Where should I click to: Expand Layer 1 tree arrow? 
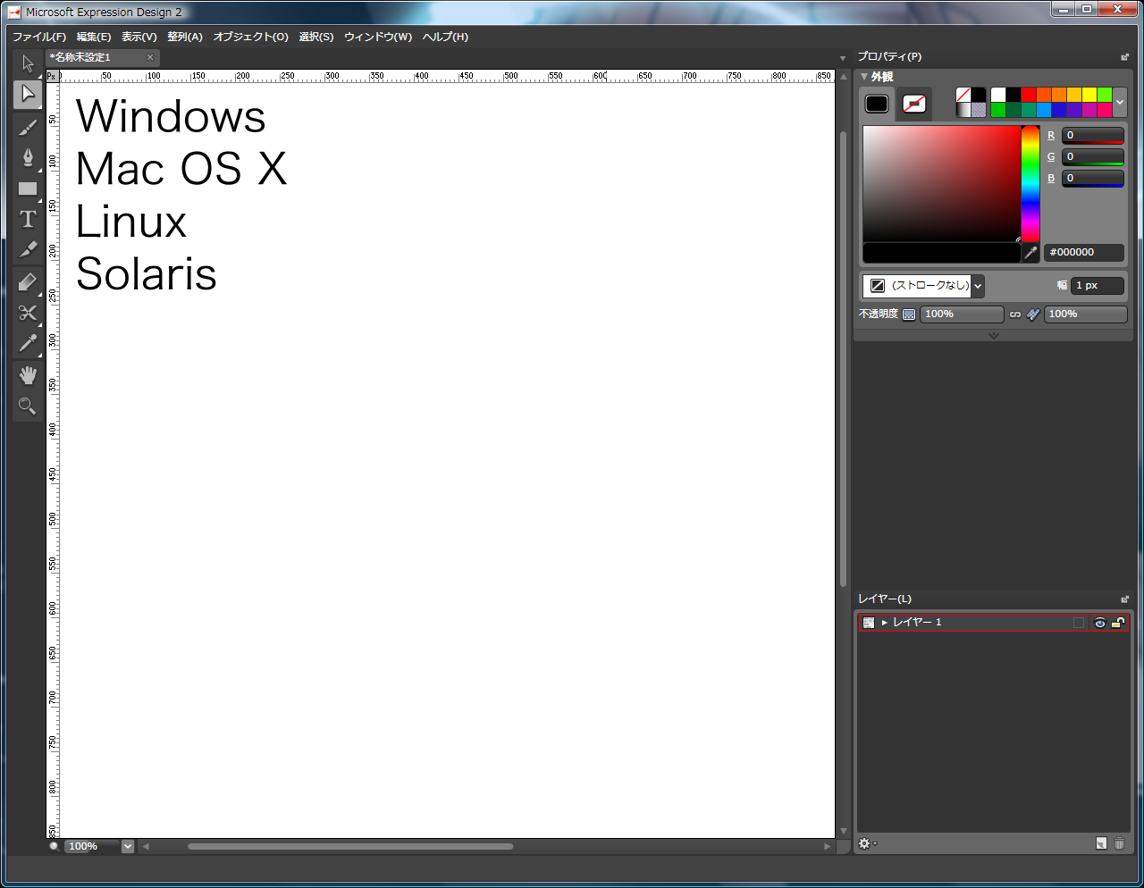885,623
